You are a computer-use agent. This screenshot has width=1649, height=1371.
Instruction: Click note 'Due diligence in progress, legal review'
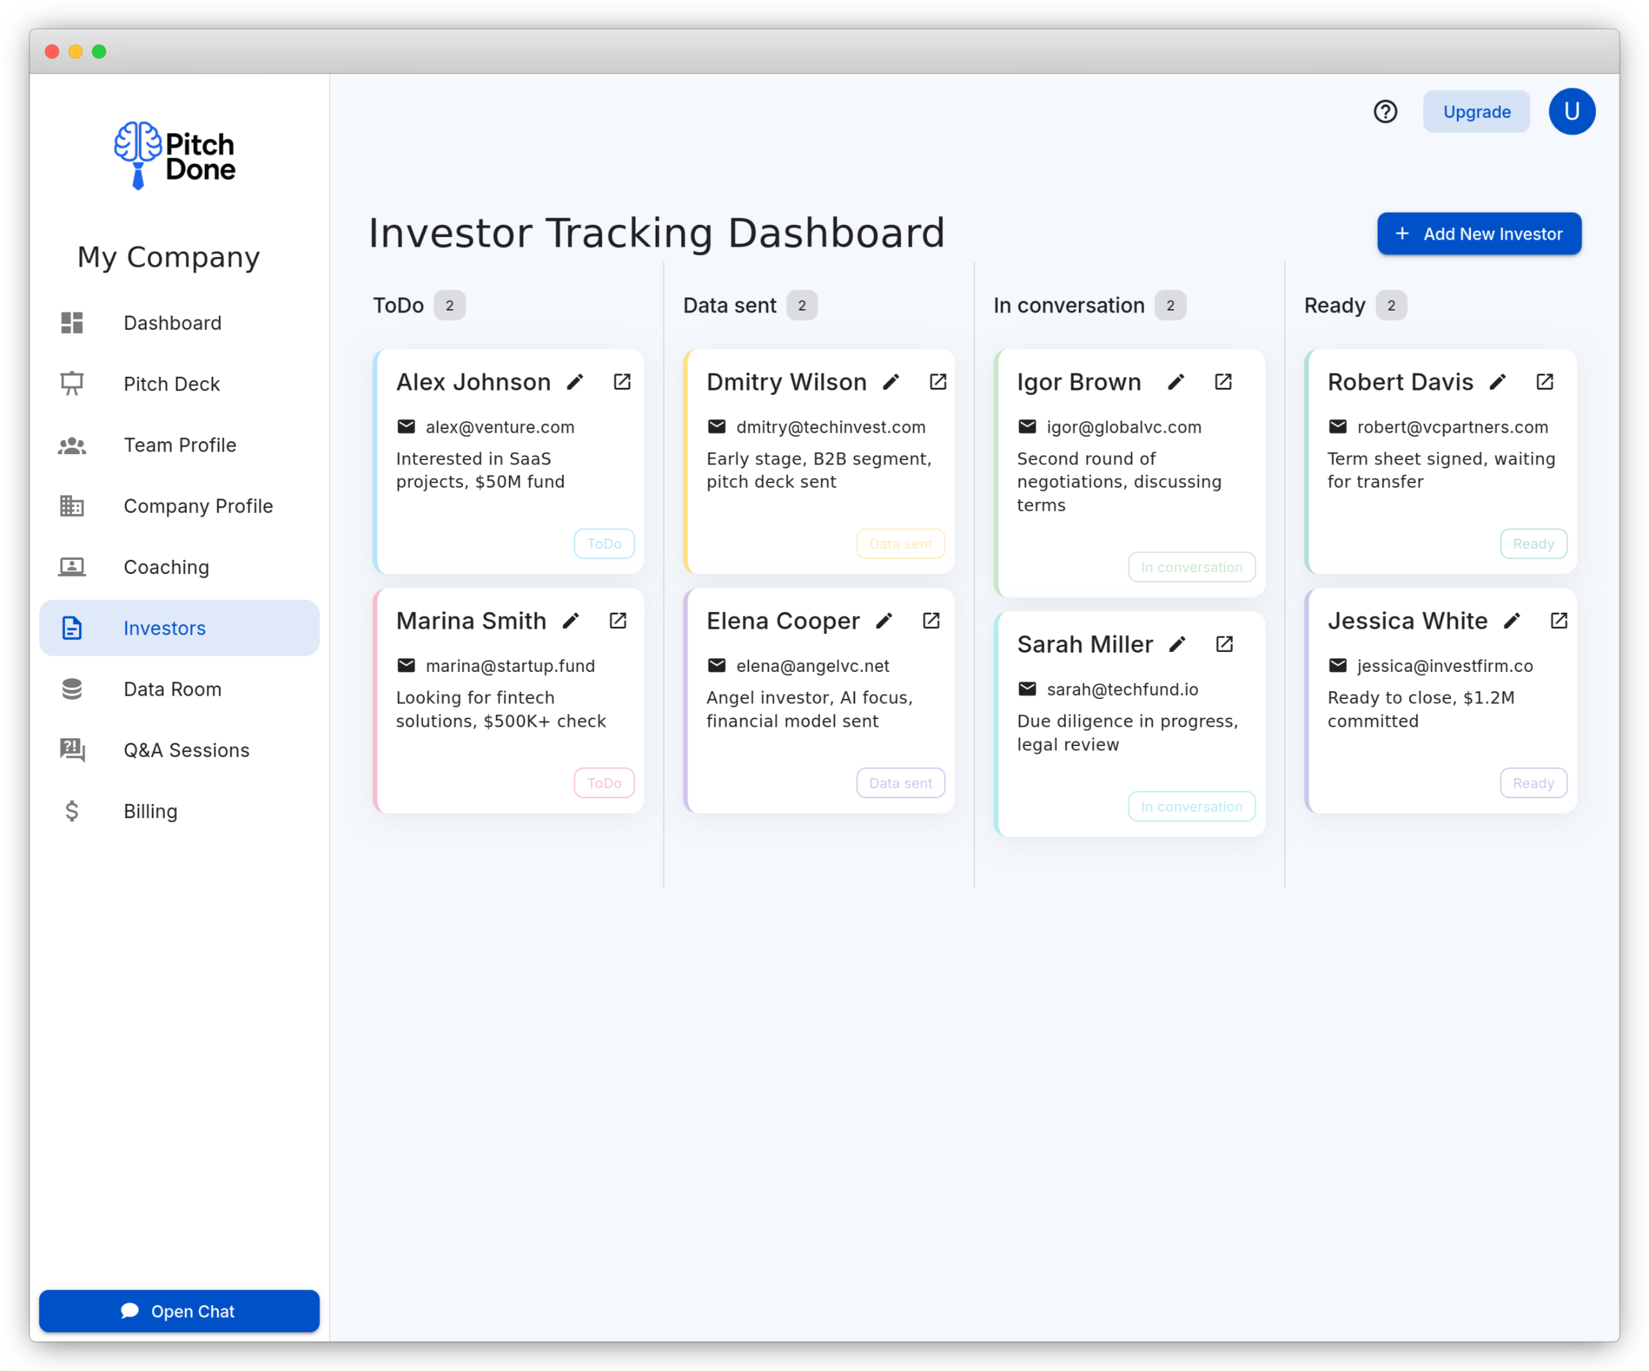[x=1128, y=733]
